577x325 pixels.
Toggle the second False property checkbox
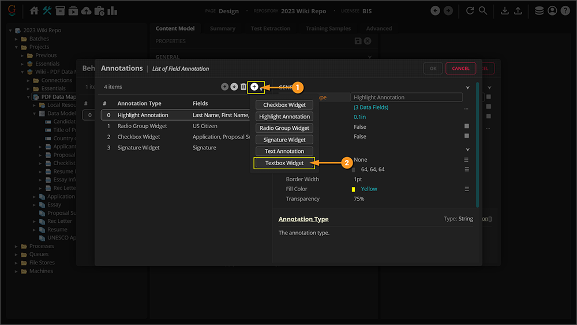466,136
